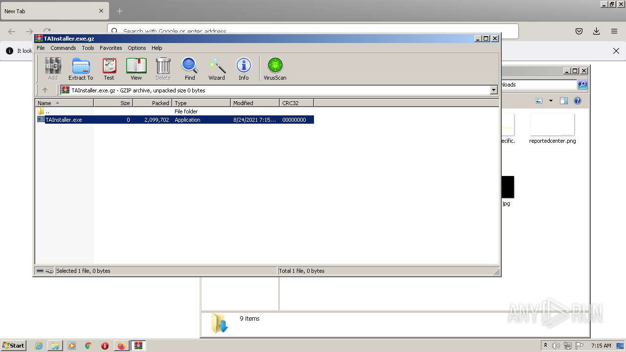Click the CRC32 value 00000000
The image size is (626, 352).
click(294, 120)
